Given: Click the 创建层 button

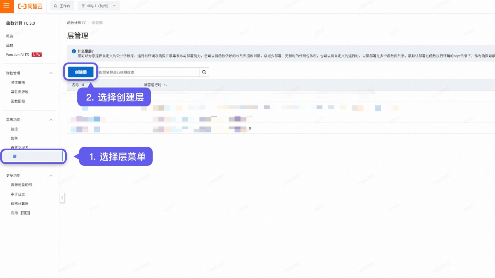Looking at the screenshot, I should pos(80,72).
